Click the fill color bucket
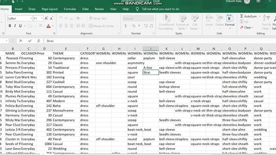Viewport: 276px width, 155px height. 40,26
